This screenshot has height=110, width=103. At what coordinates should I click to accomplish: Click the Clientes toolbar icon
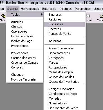tap(3, 17)
